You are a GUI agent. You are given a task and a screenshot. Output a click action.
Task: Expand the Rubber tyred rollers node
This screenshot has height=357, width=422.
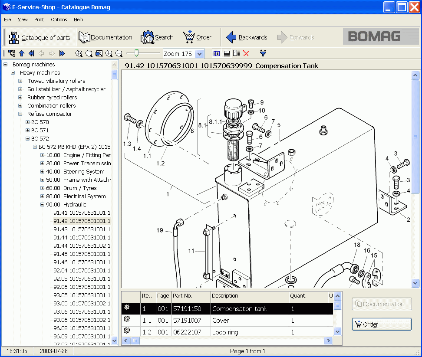(20, 97)
